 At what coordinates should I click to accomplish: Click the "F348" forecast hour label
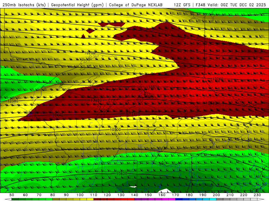point(201,5)
